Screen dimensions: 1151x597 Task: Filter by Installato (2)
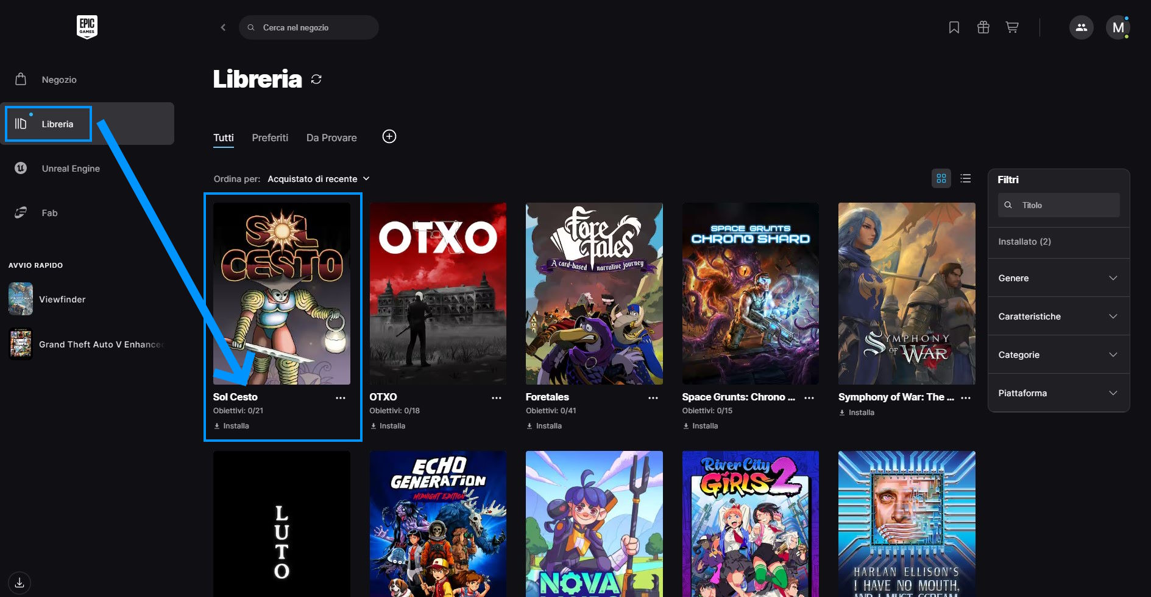point(1058,242)
